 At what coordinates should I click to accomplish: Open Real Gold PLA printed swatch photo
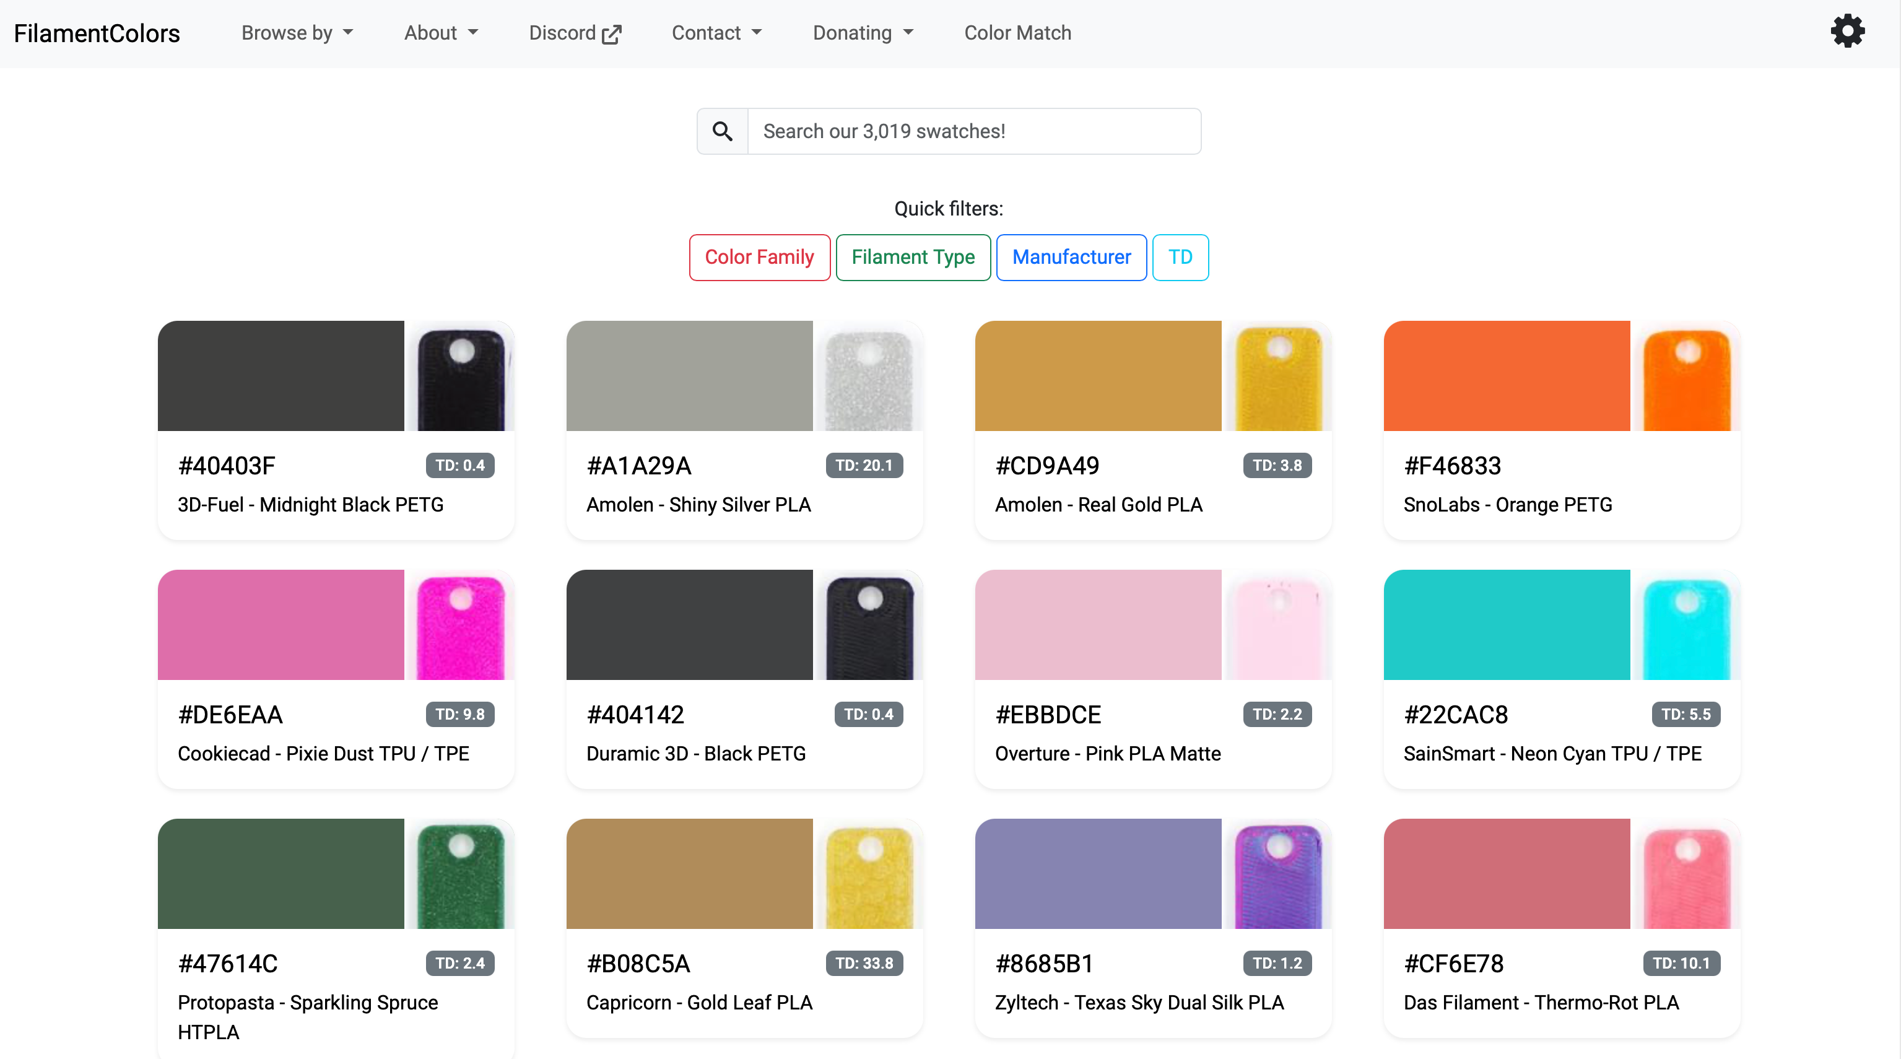tap(1277, 376)
